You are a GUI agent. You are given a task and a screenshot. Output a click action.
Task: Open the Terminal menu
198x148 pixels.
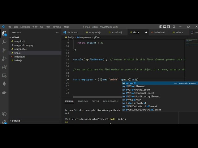(x=57, y=27)
